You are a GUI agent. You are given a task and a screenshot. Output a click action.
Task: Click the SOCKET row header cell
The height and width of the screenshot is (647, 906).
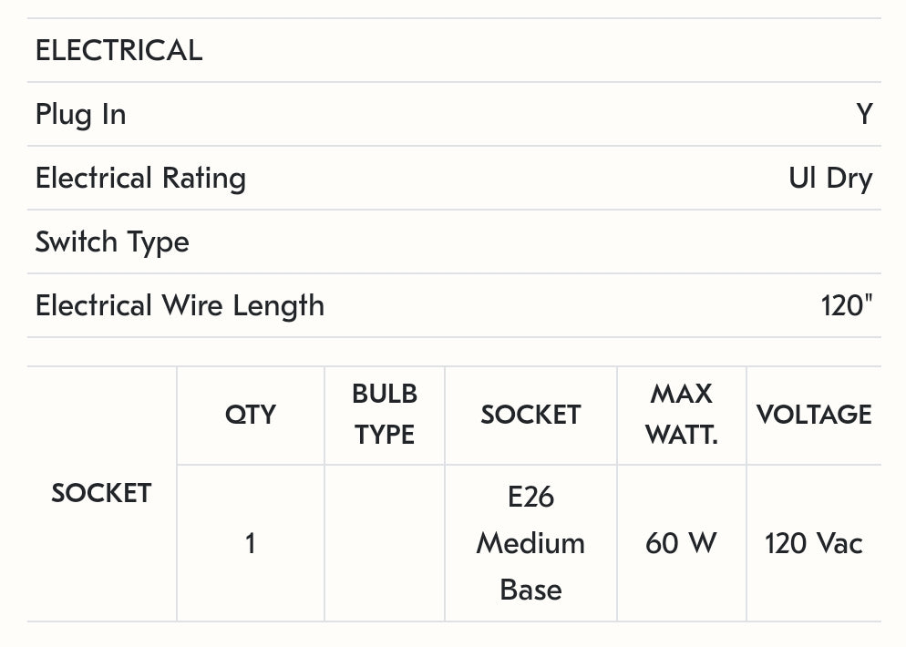click(x=101, y=494)
